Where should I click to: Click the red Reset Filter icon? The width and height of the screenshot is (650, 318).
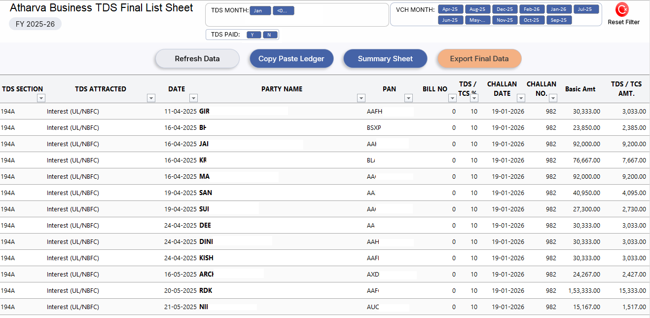coord(622,11)
